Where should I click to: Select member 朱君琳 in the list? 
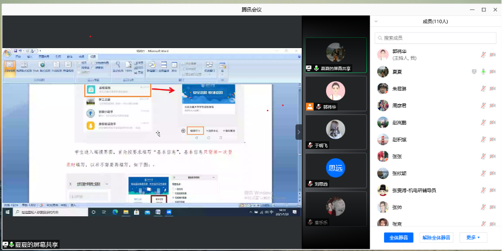[435, 88]
